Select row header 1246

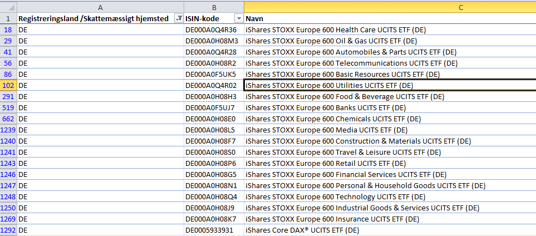click(x=8, y=174)
